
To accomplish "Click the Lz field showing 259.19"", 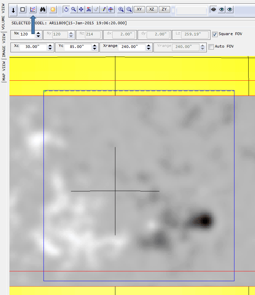I will (195, 35).
